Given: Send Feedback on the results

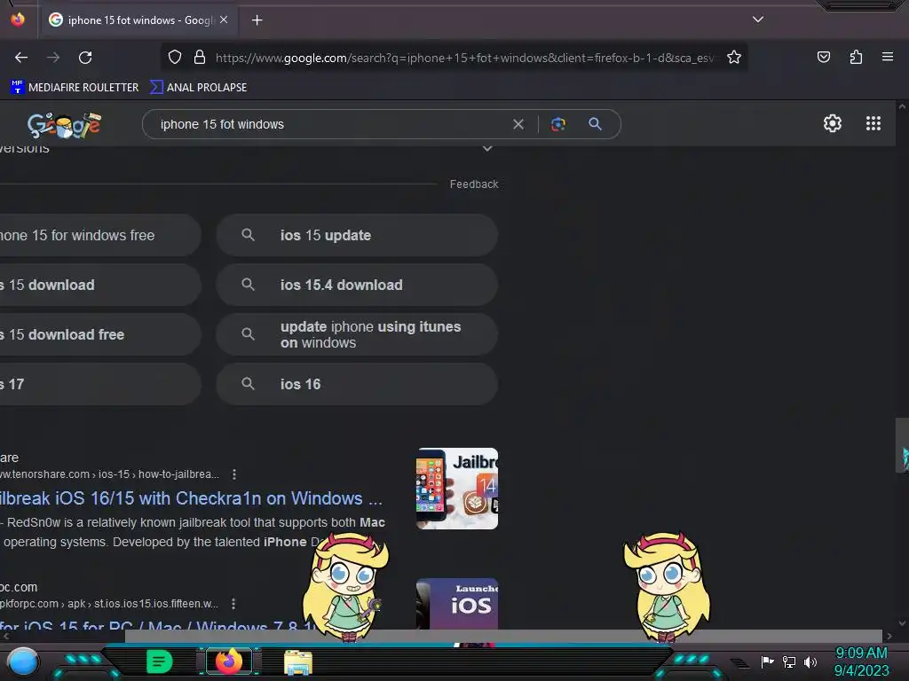Looking at the screenshot, I should tap(474, 184).
